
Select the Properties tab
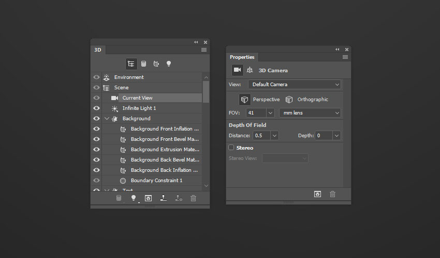242,57
